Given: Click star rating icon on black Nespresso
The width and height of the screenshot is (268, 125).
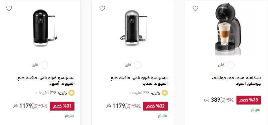Looking at the screenshot, I should [71, 93].
